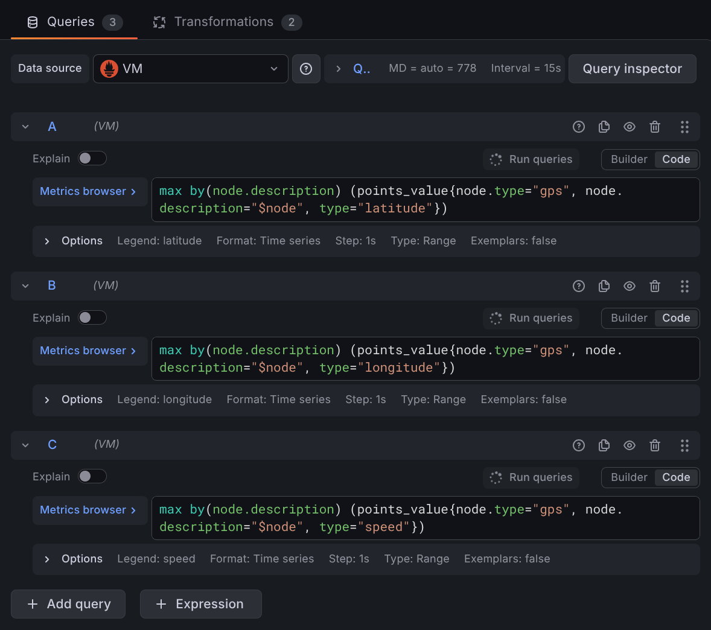Select Code mode for query B
Viewport: 711px width, 630px height.
tap(676, 318)
